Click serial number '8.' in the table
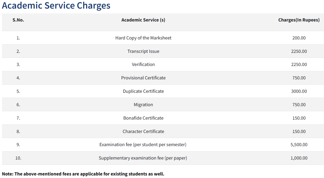 18,131
